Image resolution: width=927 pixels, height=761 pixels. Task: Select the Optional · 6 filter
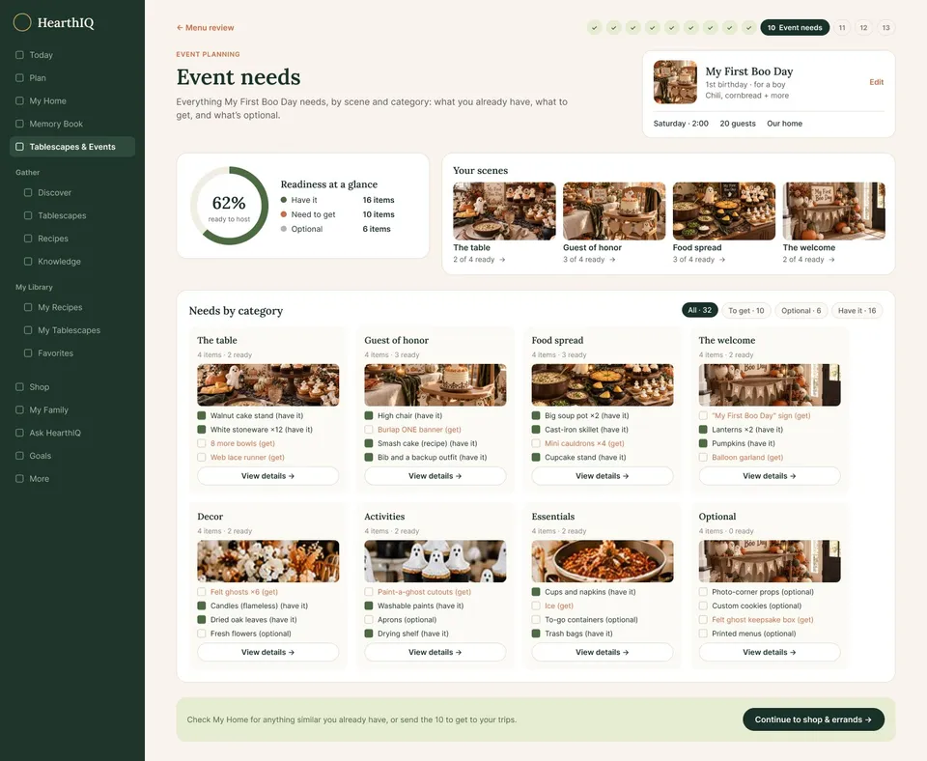tap(801, 310)
